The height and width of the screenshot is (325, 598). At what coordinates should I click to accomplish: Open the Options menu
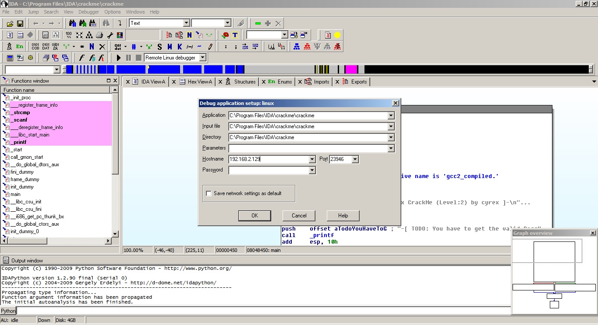(x=113, y=12)
